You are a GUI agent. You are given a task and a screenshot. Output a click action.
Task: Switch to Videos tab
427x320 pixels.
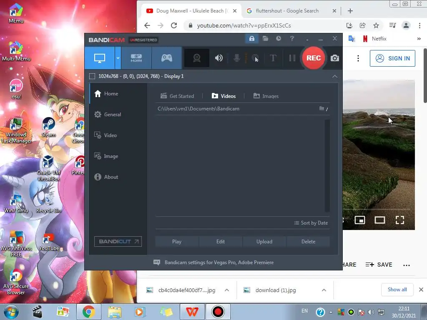click(224, 96)
